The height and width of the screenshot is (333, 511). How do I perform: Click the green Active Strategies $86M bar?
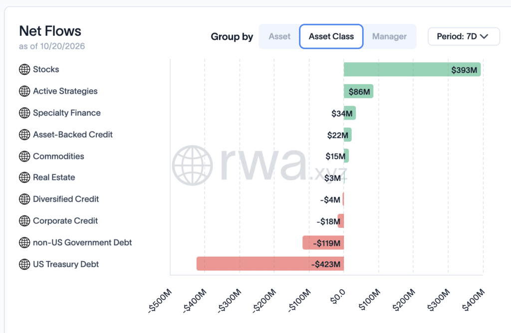(358, 91)
